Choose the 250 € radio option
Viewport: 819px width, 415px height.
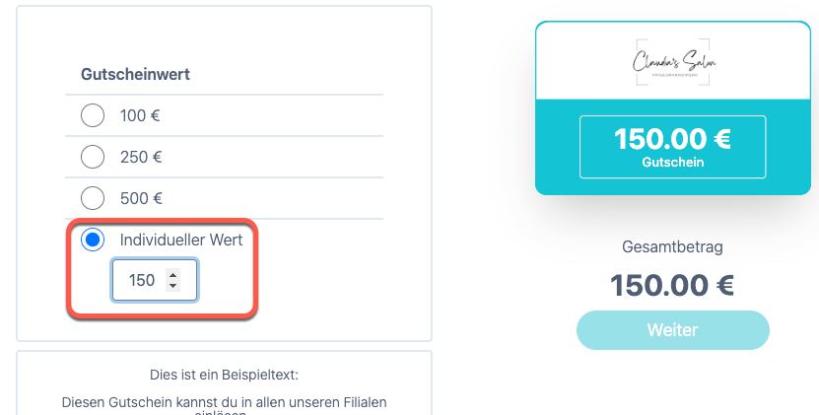click(93, 157)
